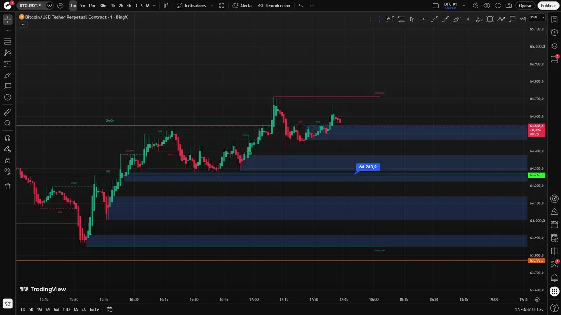This screenshot has width=561, height=315.
Task: Expand the timeframe intervals dropdown arrow
Action: pyautogui.click(x=154, y=6)
